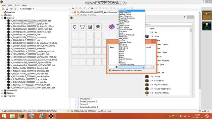
Task: Open the Tools menu
Action: 17,5
